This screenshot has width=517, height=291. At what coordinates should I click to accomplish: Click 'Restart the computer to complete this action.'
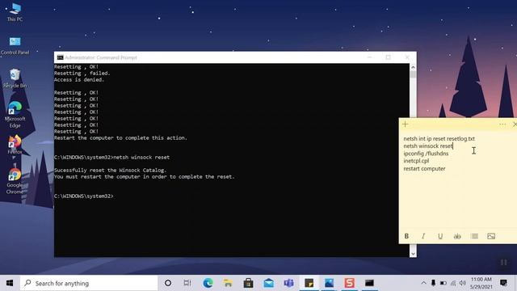pos(120,138)
